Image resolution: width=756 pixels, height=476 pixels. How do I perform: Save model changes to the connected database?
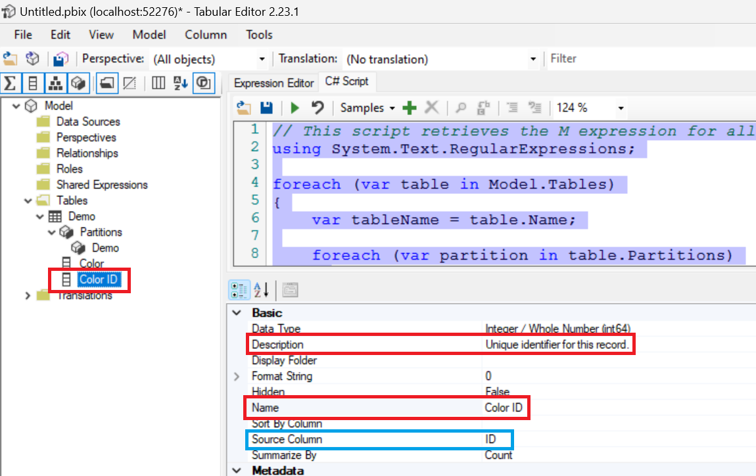point(61,59)
